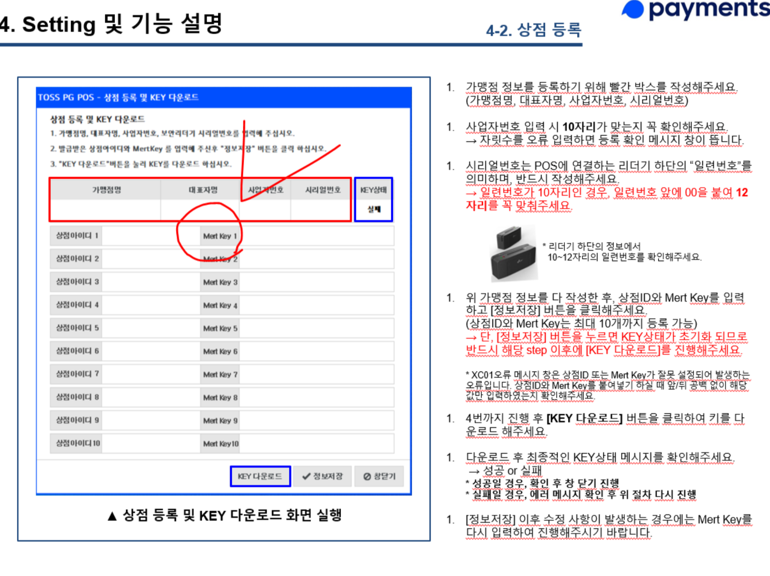The image size is (770, 576).
Task: Click the 4-2. 상점 등록 section heading
Action: [x=533, y=30]
